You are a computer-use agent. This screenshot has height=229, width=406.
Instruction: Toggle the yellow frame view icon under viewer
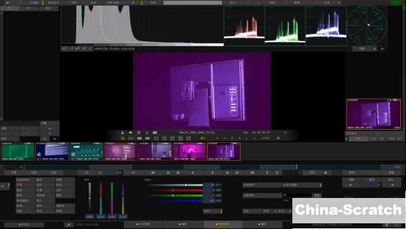tap(122, 139)
